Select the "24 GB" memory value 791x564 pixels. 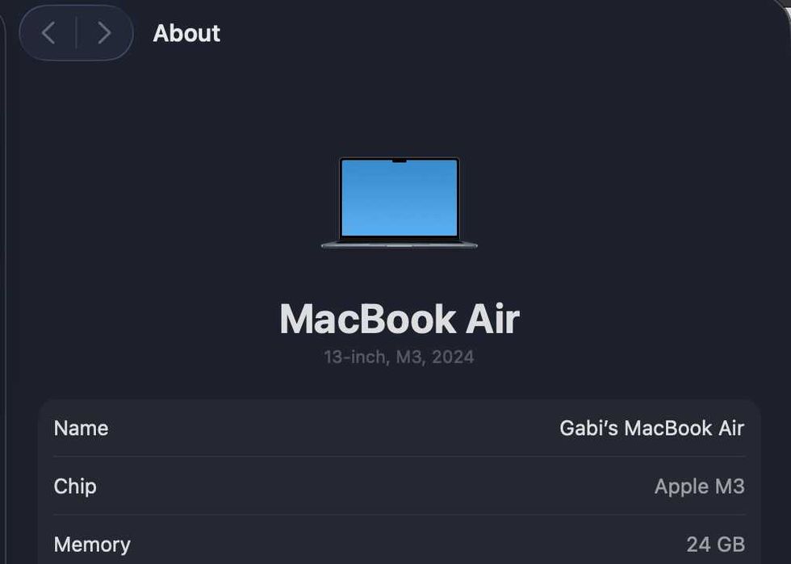coord(715,545)
